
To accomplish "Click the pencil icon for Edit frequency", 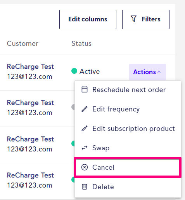I will [85, 109].
